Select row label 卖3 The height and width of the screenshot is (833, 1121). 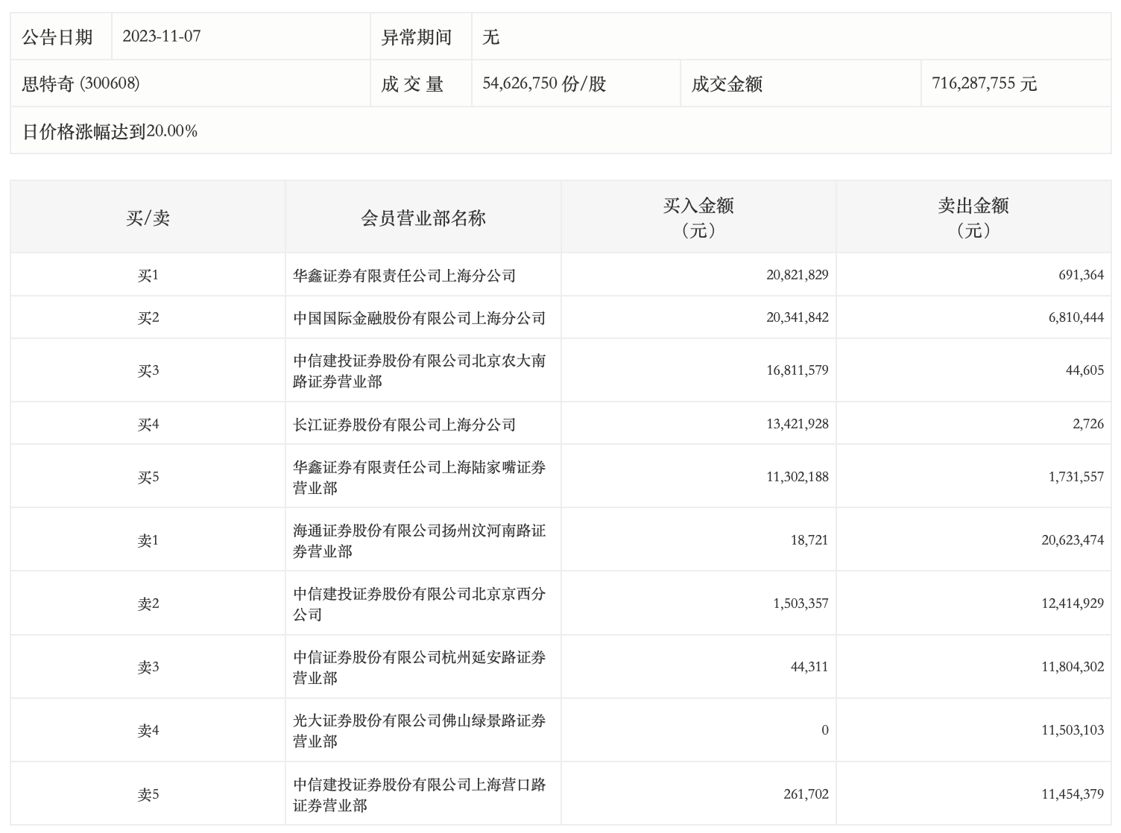(x=148, y=667)
